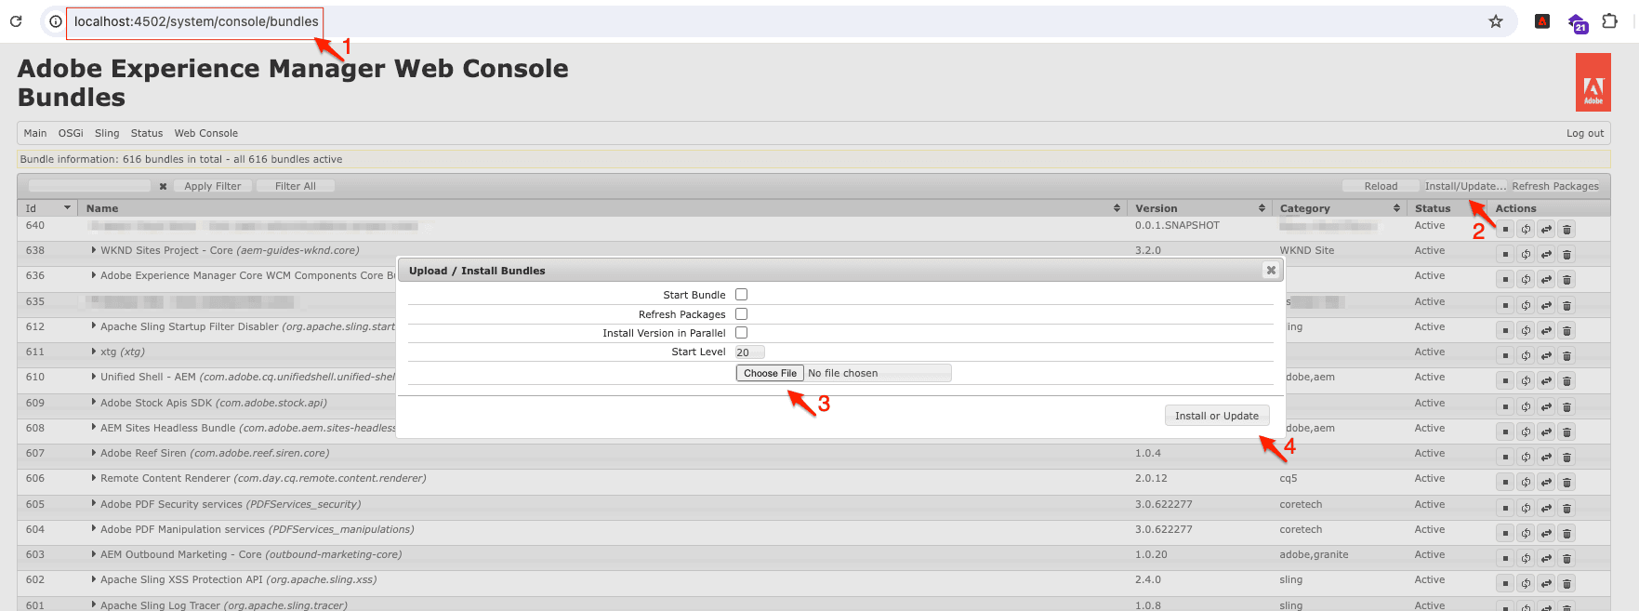Open the Sling menu
Image resolution: width=1639 pixels, height=611 pixels.
(x=107, y=133)
